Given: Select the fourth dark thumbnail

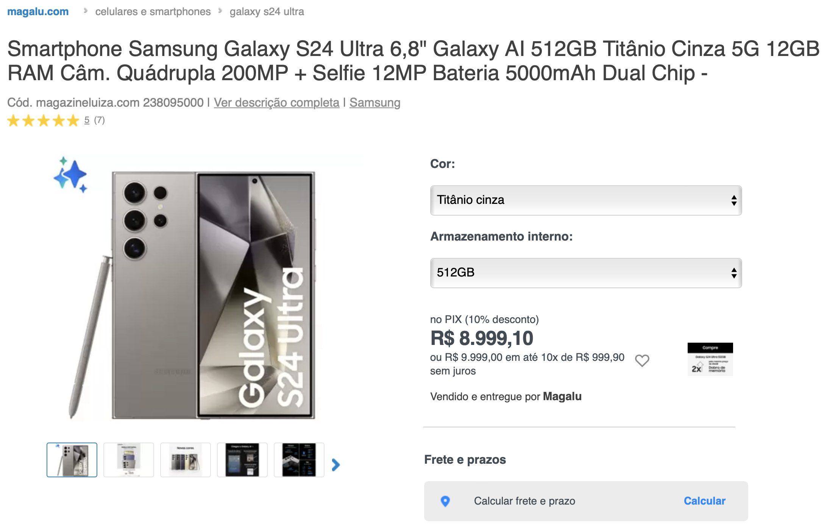Looking at the screenshot, I should 242,460.
